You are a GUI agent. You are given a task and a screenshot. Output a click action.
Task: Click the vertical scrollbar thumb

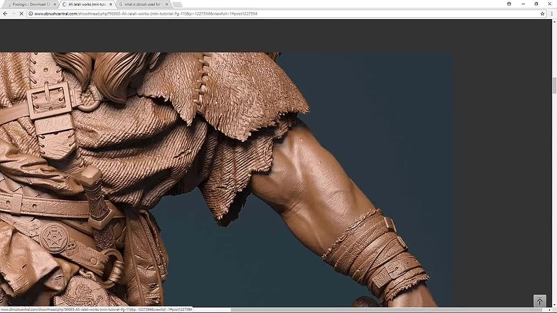(x=554, y=85)
